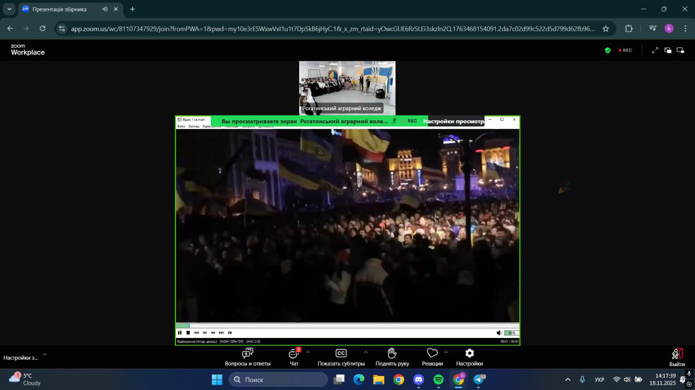Image resolution: width=695 pixels, height=390 pixels.
Task: Leave the meeting via Выйти
Action: (x=677, y=357)
